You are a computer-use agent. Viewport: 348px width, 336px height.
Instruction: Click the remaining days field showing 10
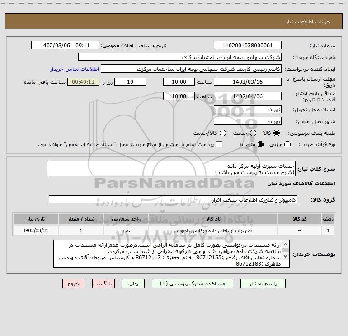pyautogui.click(x=130, y=82)
